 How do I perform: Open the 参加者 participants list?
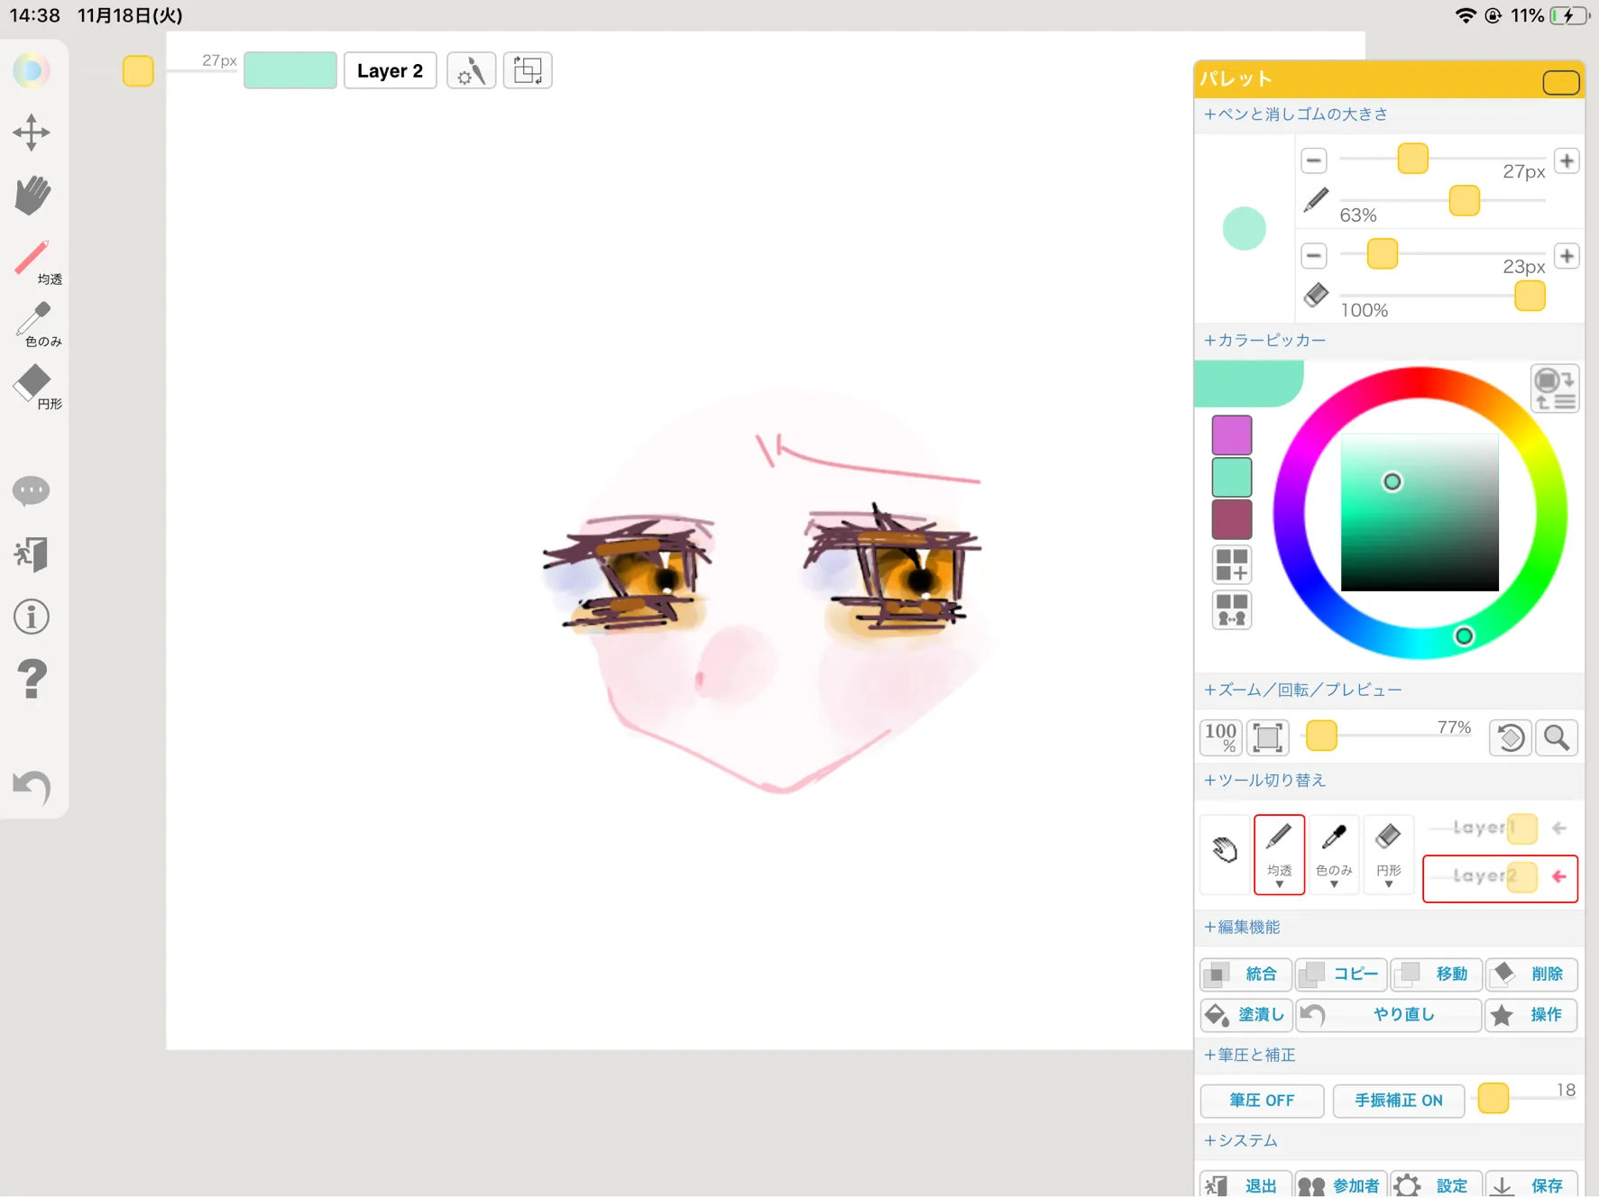click(x=1341, y=1184)
